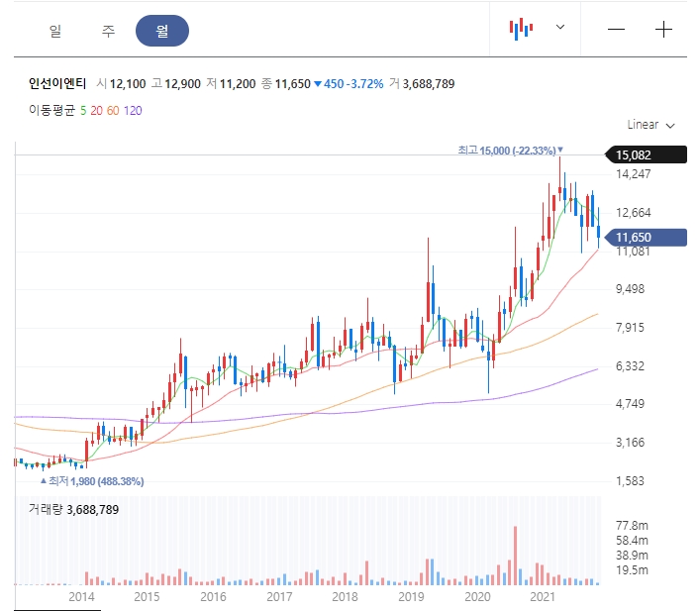
Task: Click the 14,247 price axis label
Action: pyautogui.click(x=633, y=174)
